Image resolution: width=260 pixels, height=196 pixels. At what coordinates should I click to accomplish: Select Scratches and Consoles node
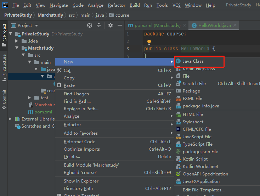[35, 126]
